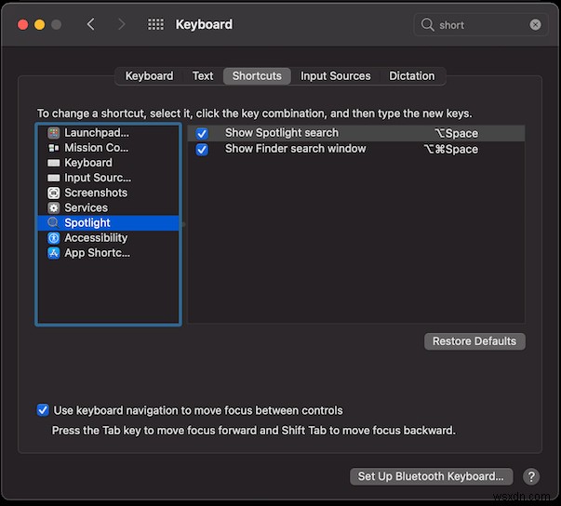This screenshot has height=506, width=561.
Task: Click the Accessibility category icon
Action: tap(54, 238)
